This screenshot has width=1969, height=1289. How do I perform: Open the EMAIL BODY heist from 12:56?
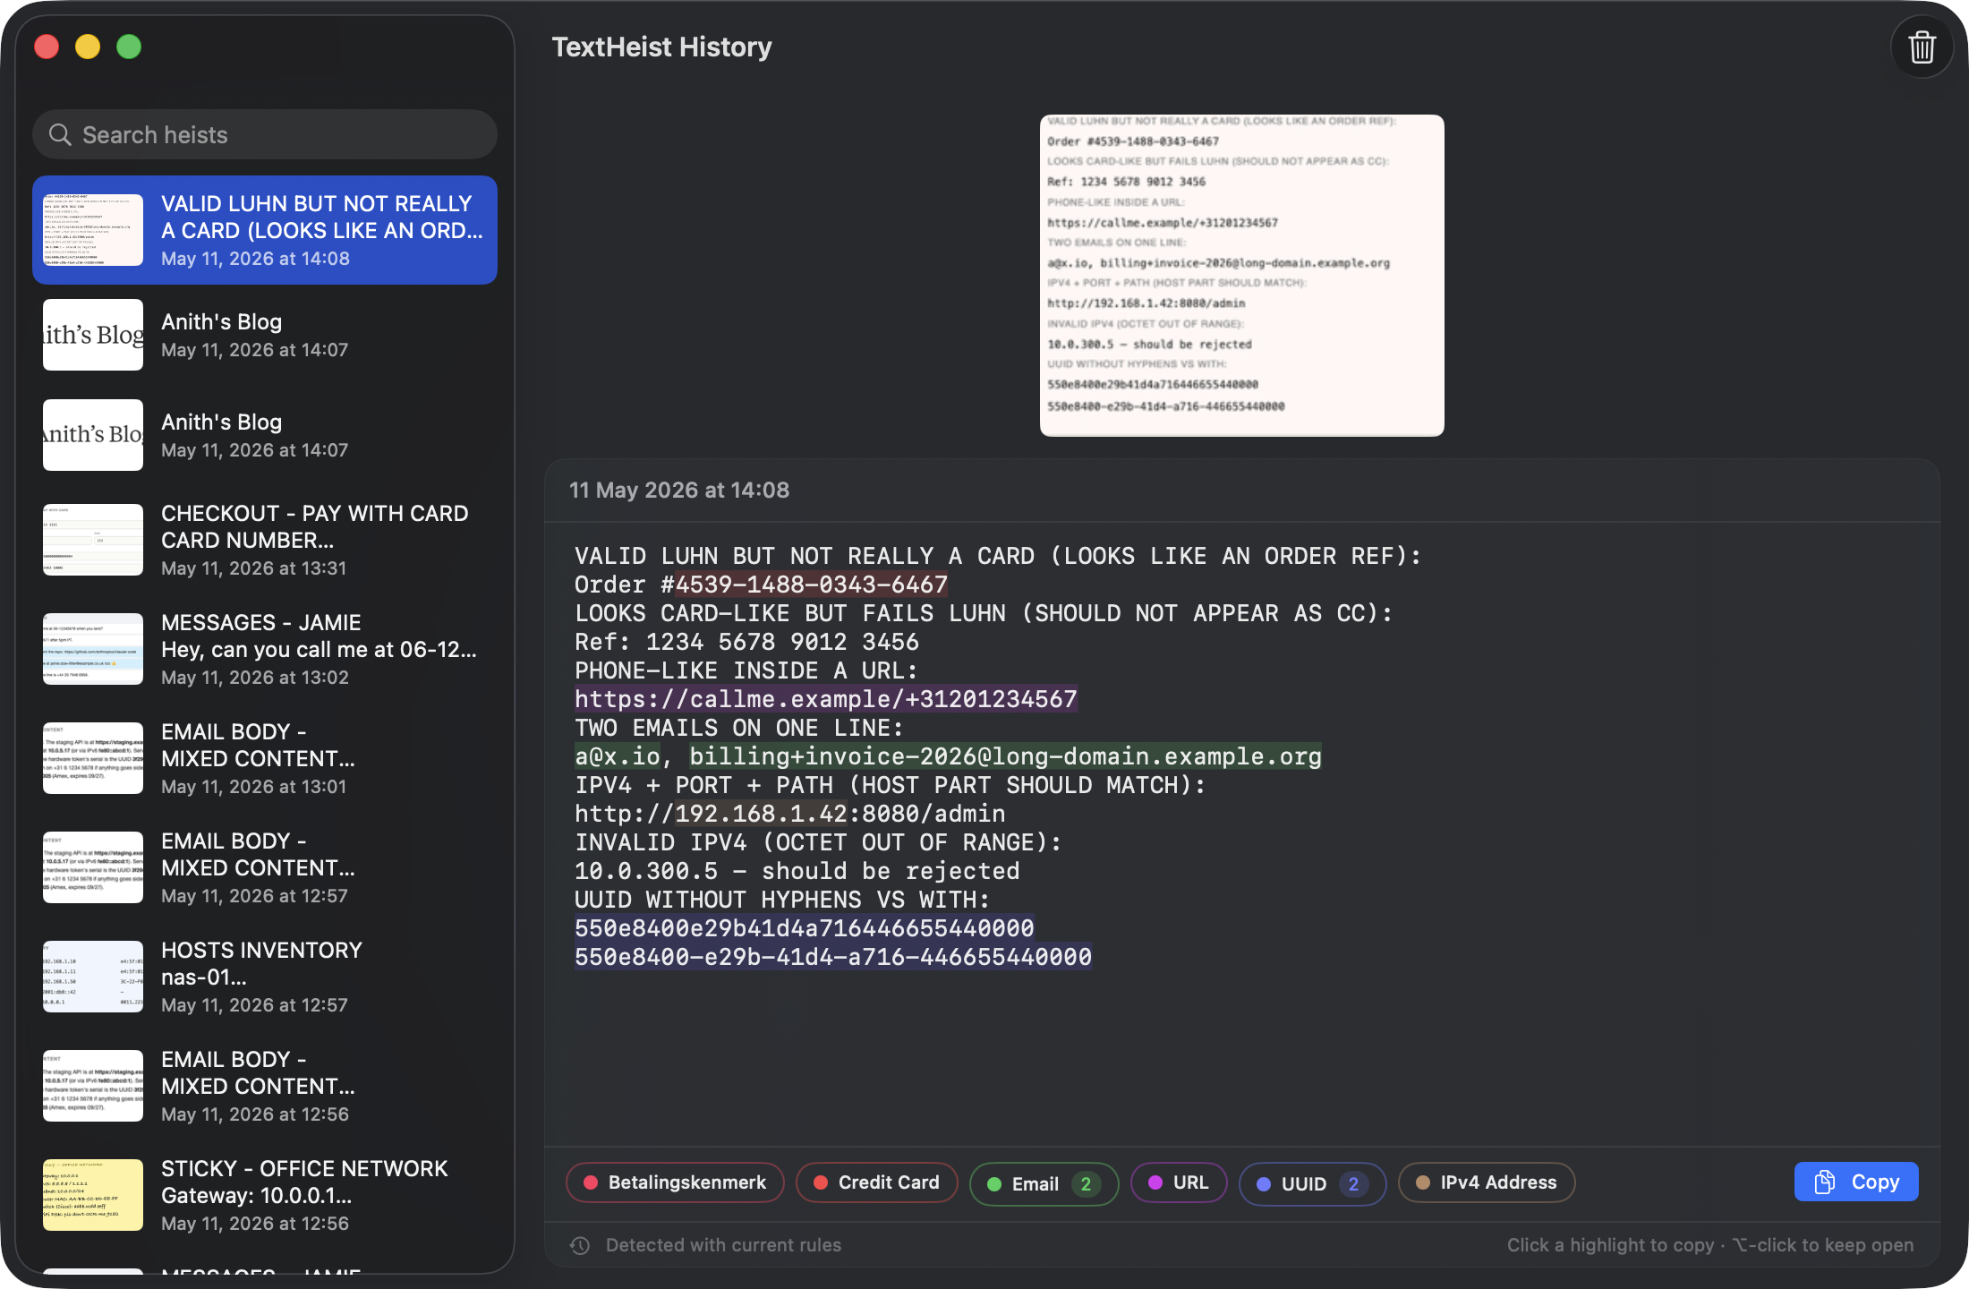265,1086
